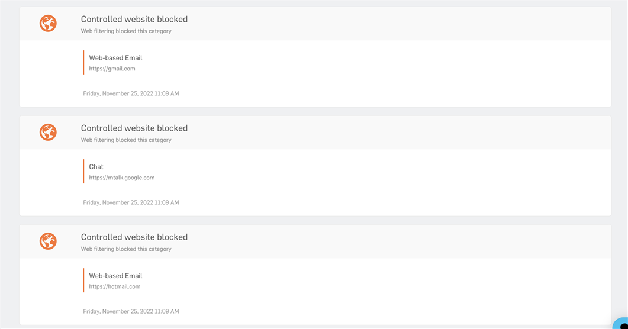Click the orange bar beside the Chat entry
Screen dimensions: 628x329
click(x=83, y=171)
